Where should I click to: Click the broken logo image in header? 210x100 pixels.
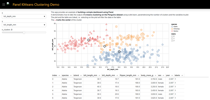tap(8, 4)
